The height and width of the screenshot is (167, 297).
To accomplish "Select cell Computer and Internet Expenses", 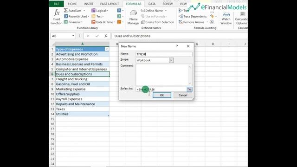I will [82, 69].
